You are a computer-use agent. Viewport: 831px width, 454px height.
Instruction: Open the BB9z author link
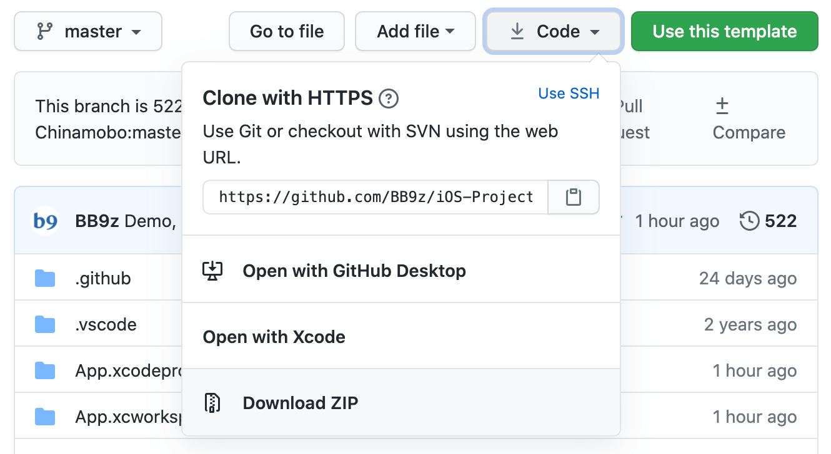[x=97, y=221]
